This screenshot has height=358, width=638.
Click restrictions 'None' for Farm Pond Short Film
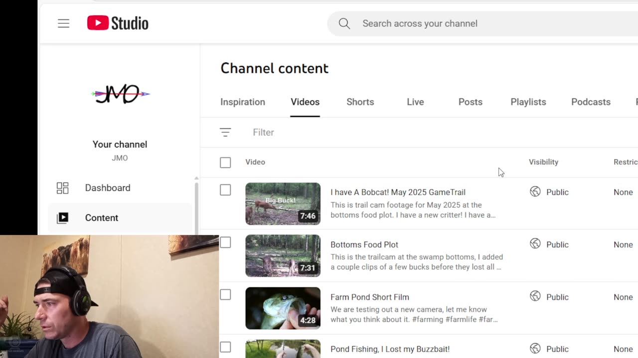(623, 297)
